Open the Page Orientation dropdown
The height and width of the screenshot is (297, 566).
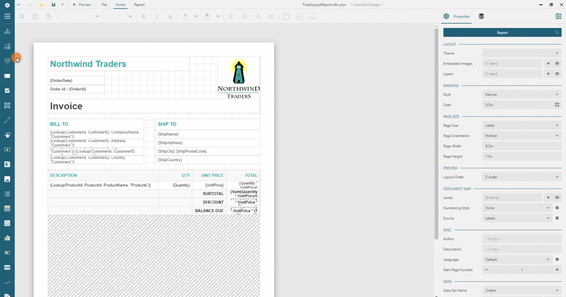coord(521,136)
